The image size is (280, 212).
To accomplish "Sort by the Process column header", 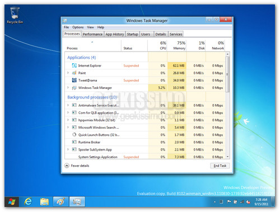I will pos(93,45).
